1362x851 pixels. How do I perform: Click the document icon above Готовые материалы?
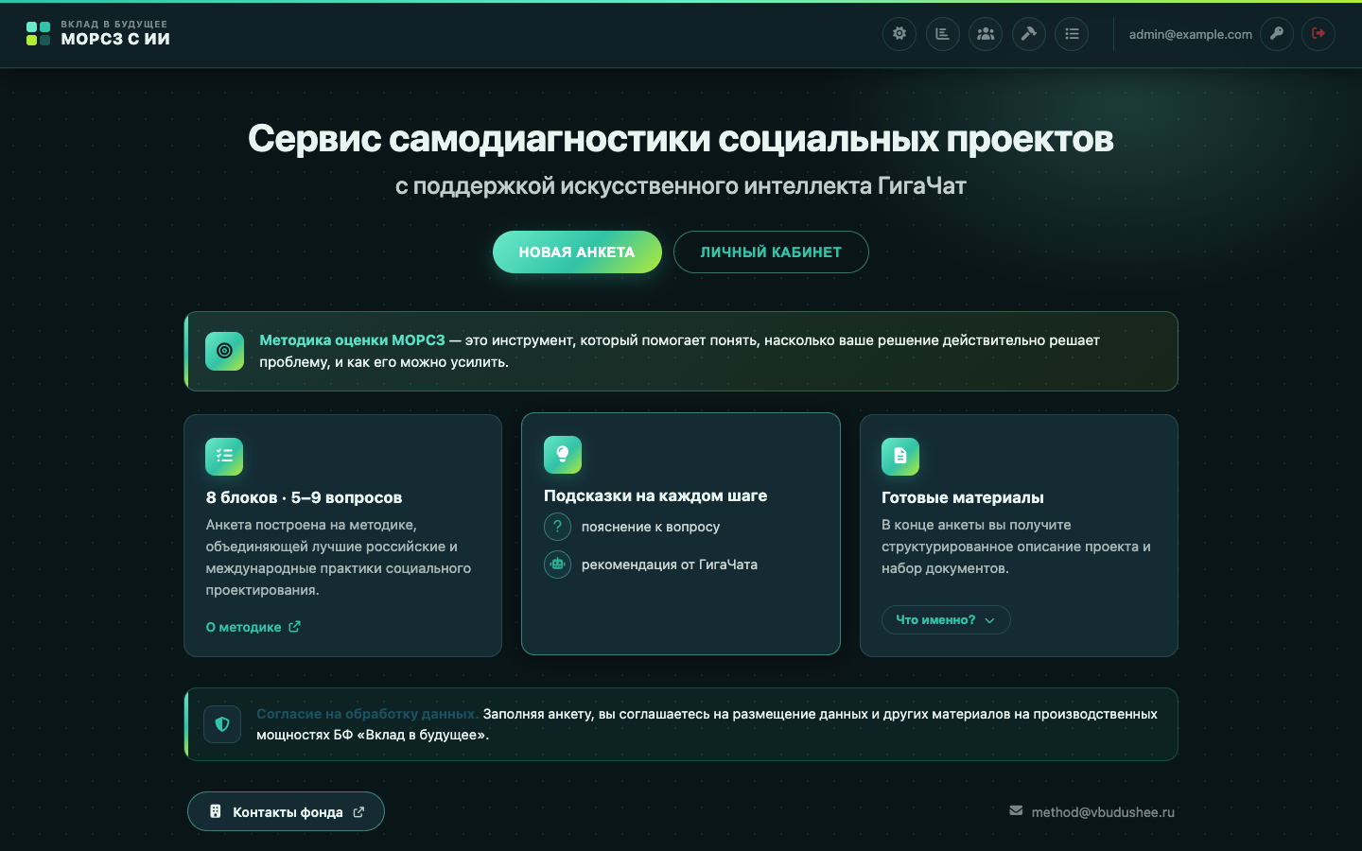(900, 457)
